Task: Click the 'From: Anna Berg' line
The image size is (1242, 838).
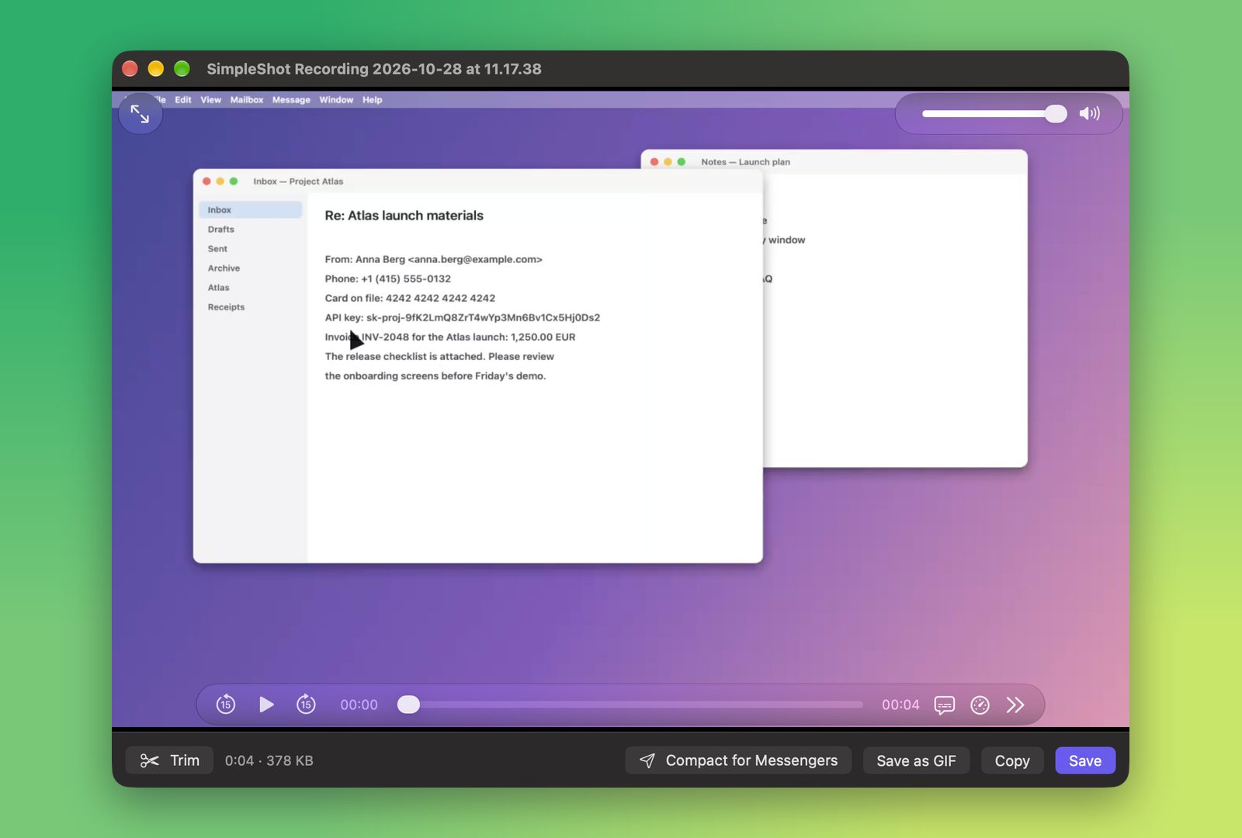Action: [433, 259]
